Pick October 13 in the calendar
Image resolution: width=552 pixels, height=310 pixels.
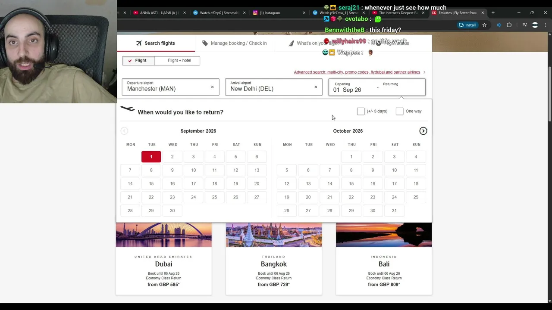[308, 184]
